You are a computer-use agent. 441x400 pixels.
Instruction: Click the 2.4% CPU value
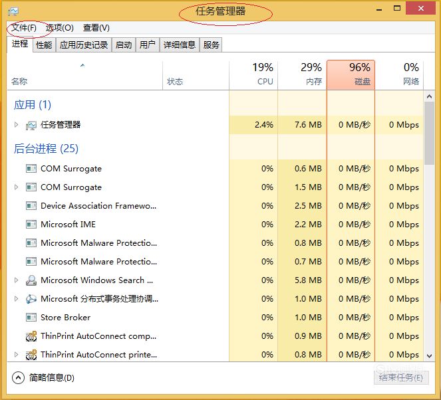tap(264, 125)
